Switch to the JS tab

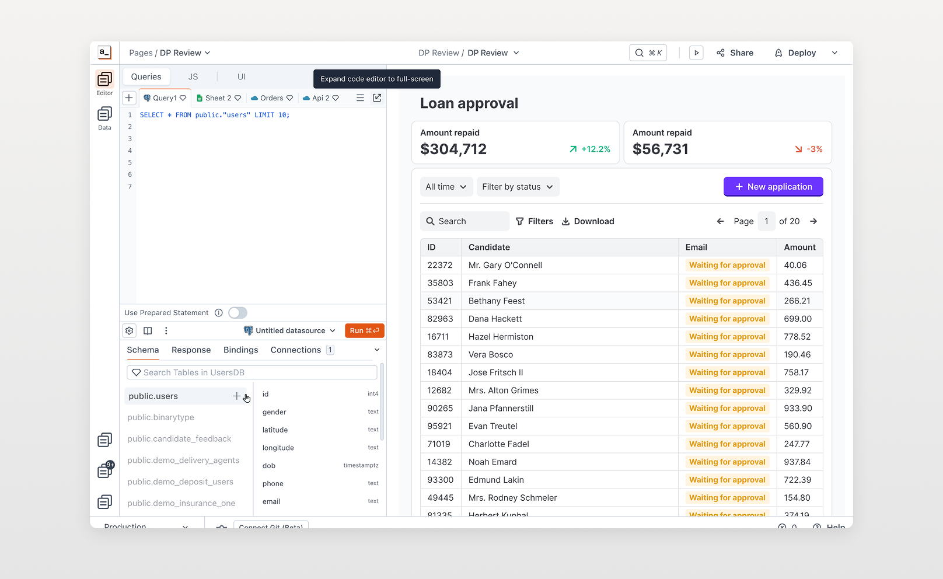(x=193, y=76)
